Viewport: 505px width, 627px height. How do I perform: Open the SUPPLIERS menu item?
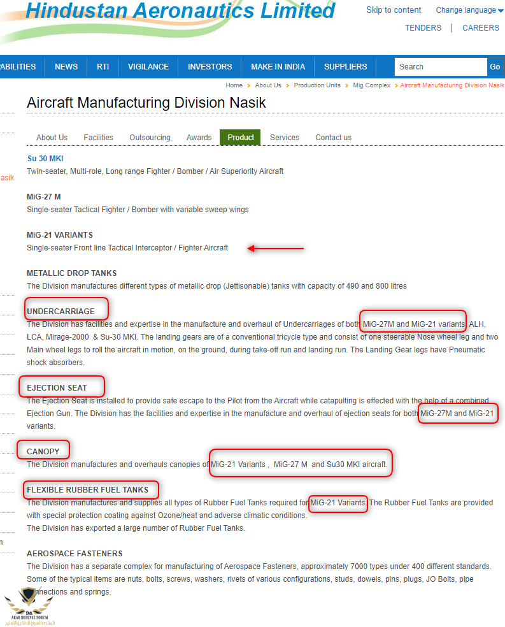pyautogui.click(x=345, y=67)
